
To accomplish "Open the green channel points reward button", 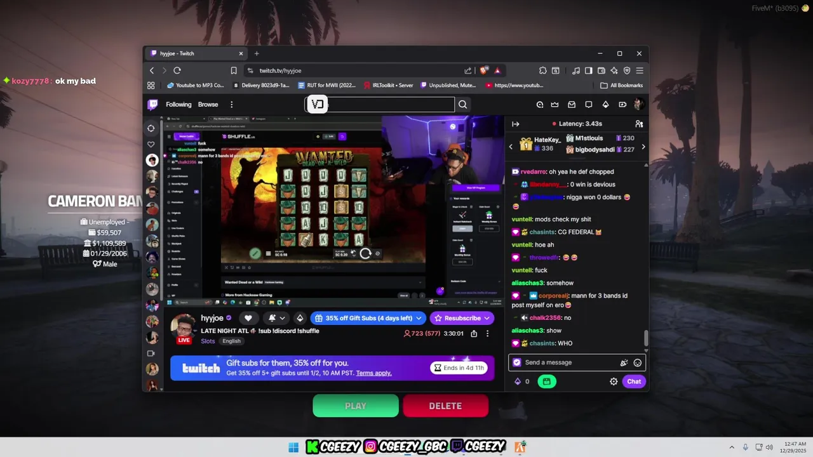I will point(547,381).
